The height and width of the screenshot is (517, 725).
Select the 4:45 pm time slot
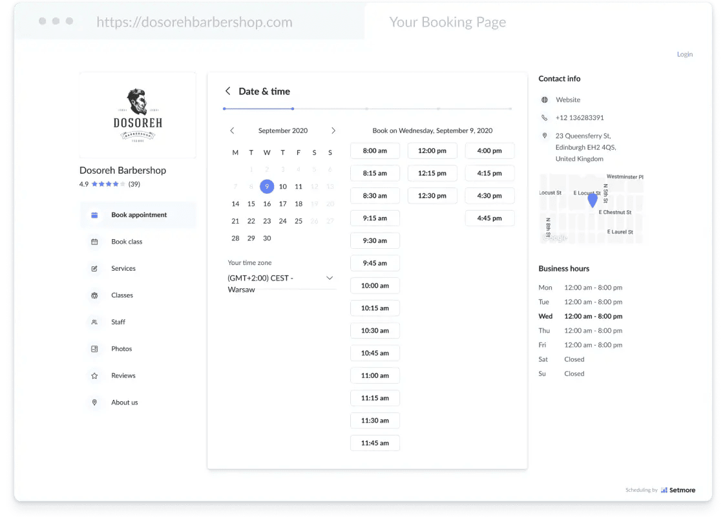click(490, 218)
